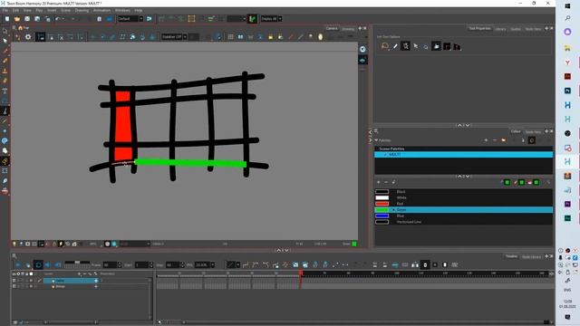The height and width of the screenshot is (326, 580).
Task: Switch to the Drawing view tab
Action: pyautogui.click(x=348, y=29)
